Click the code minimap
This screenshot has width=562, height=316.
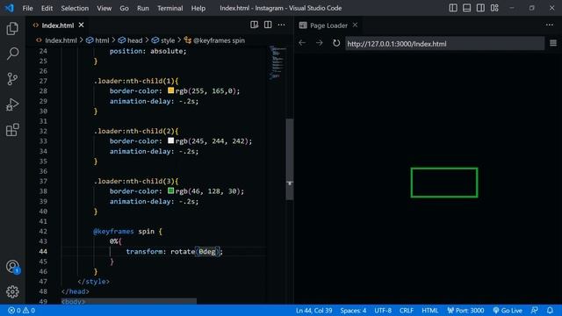coord(277,62)
